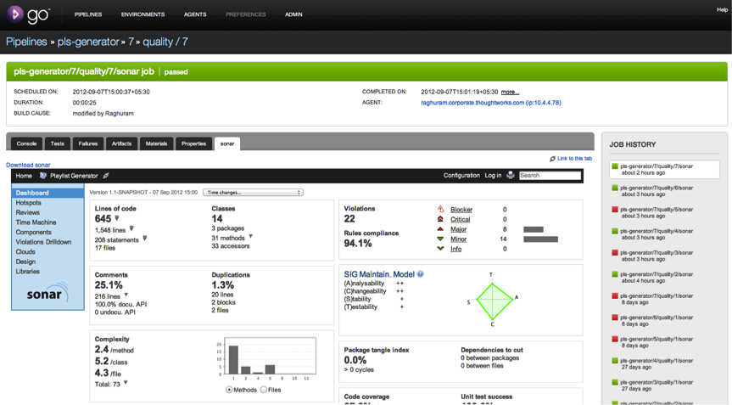Open the Environments menu
This screenshot has width=732, height=405.
tap(142, 14)
